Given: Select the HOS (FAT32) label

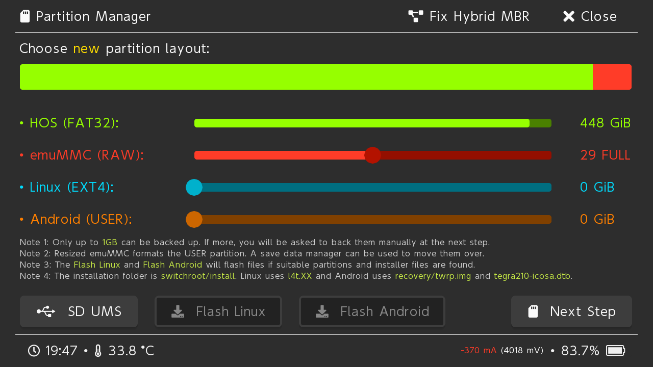Looking at the screenshot, I should [69, 123].
